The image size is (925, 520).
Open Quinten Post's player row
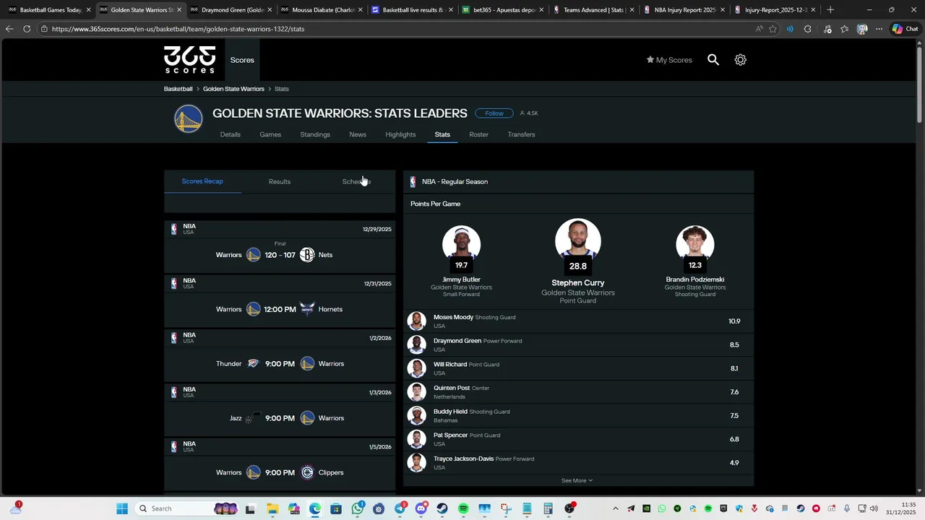click(x=578, y=392)
